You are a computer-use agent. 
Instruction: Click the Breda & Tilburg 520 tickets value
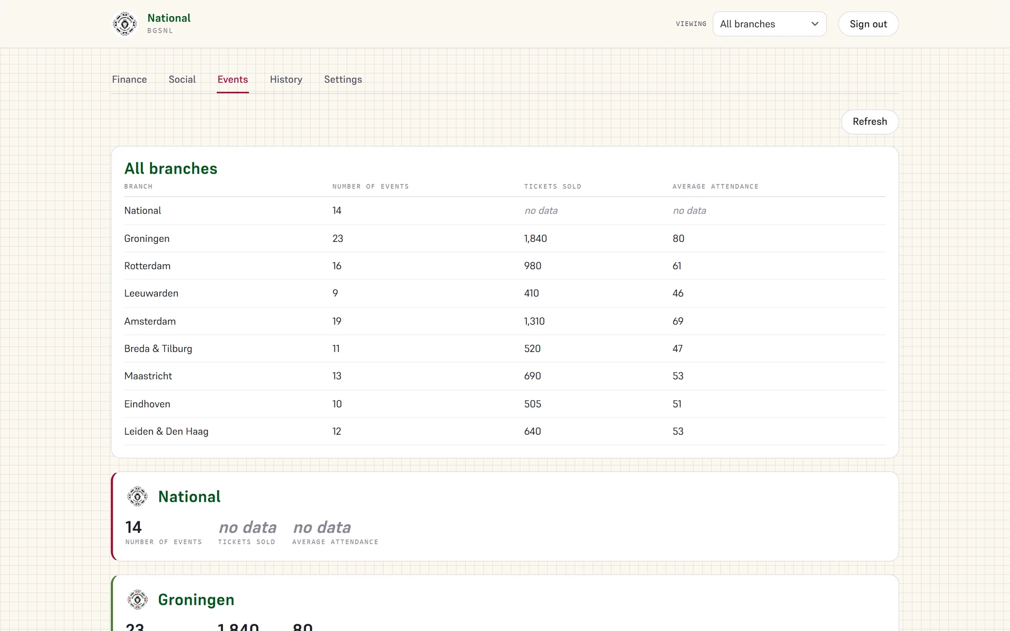pos(532,349)
